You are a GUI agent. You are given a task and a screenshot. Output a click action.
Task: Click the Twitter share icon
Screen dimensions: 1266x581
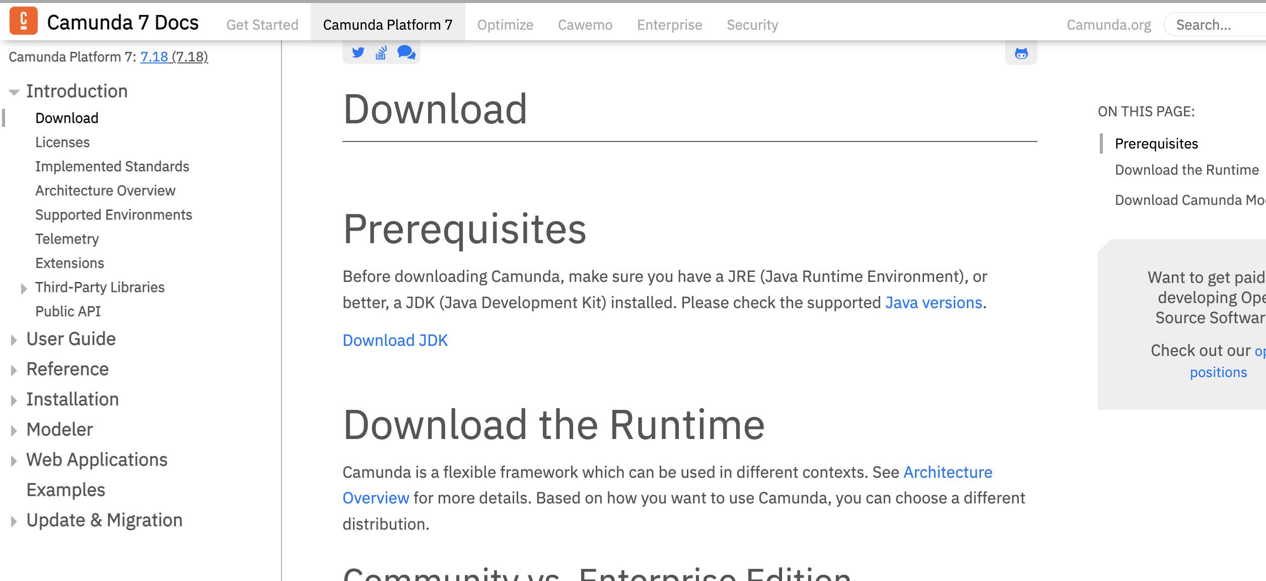(x=358, y=52)
